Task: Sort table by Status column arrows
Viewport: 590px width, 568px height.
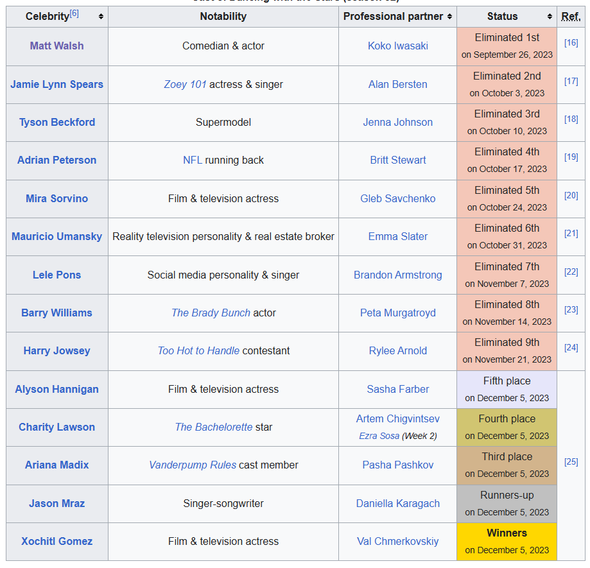Action: [x=550, y=17]
